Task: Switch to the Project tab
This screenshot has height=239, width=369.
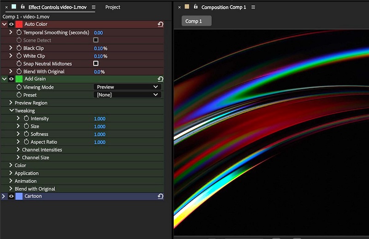Action: (113, 7)
